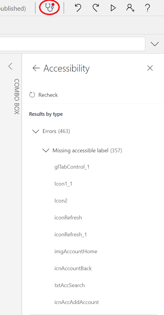Open imgAccountHome error entry
Image resolution: width=164 pixels, height=315 pixels.
[x=76, y=251]
